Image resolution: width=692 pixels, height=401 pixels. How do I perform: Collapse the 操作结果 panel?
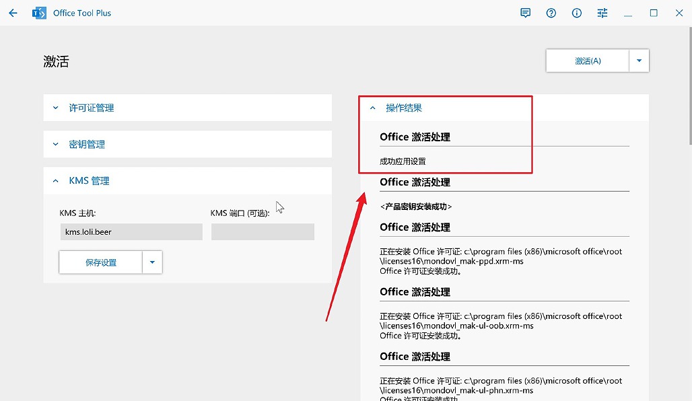[504, 108]
